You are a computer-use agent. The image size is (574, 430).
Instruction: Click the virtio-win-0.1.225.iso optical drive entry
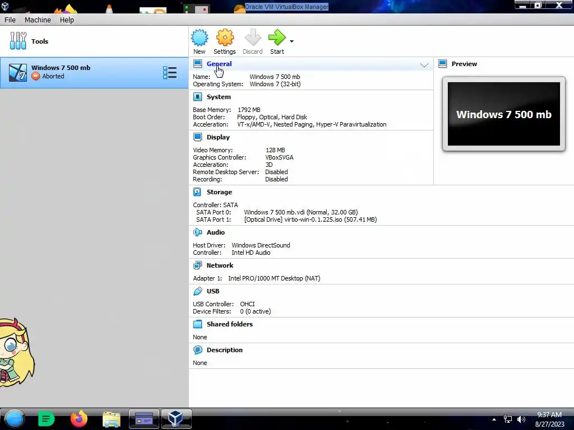click(x=311, y=219)
